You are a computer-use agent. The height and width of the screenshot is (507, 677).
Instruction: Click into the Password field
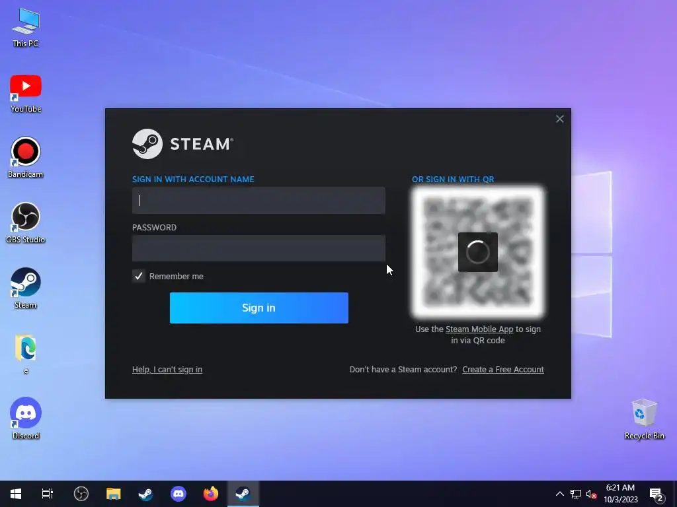pyautogui.click(x=259, y=248)
